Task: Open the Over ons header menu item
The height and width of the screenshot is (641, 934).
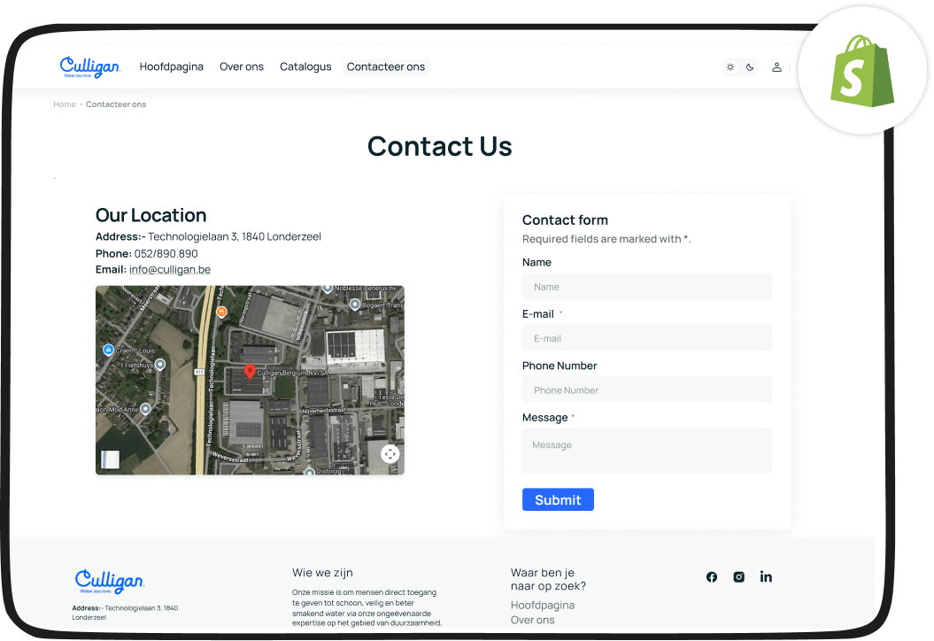Action: click(242, 67)
